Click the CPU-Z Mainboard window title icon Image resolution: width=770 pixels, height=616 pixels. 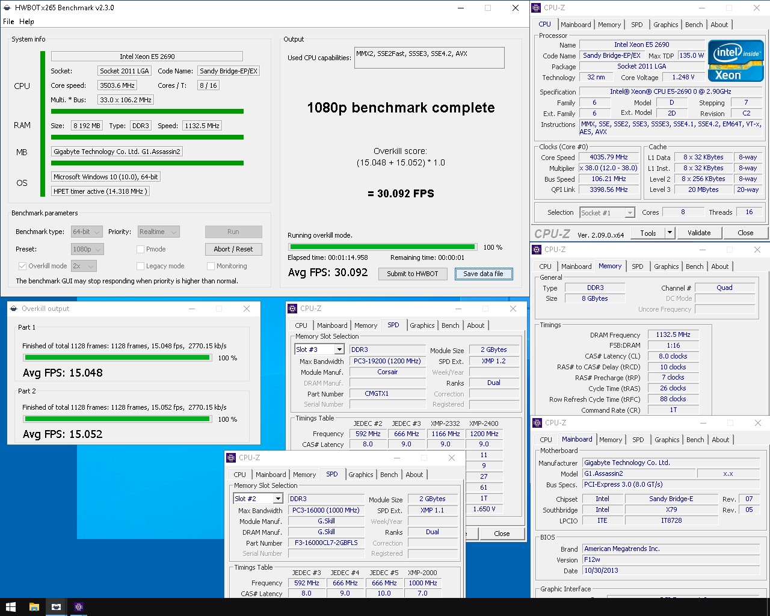coord(537,423)
